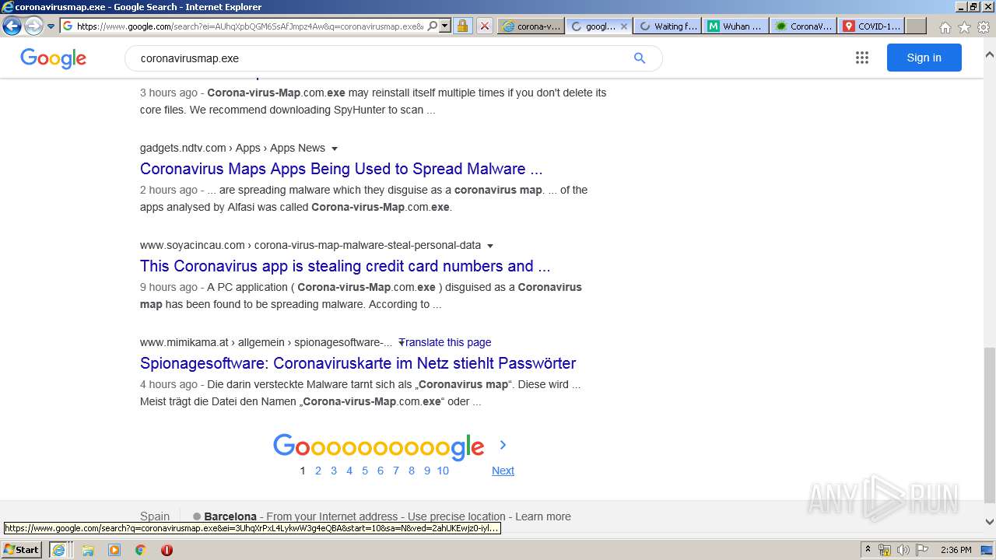The width and height of the screenshot is (996, 560).
Task: Open Chrome from the taskbar
Action: tap(140, 550)
